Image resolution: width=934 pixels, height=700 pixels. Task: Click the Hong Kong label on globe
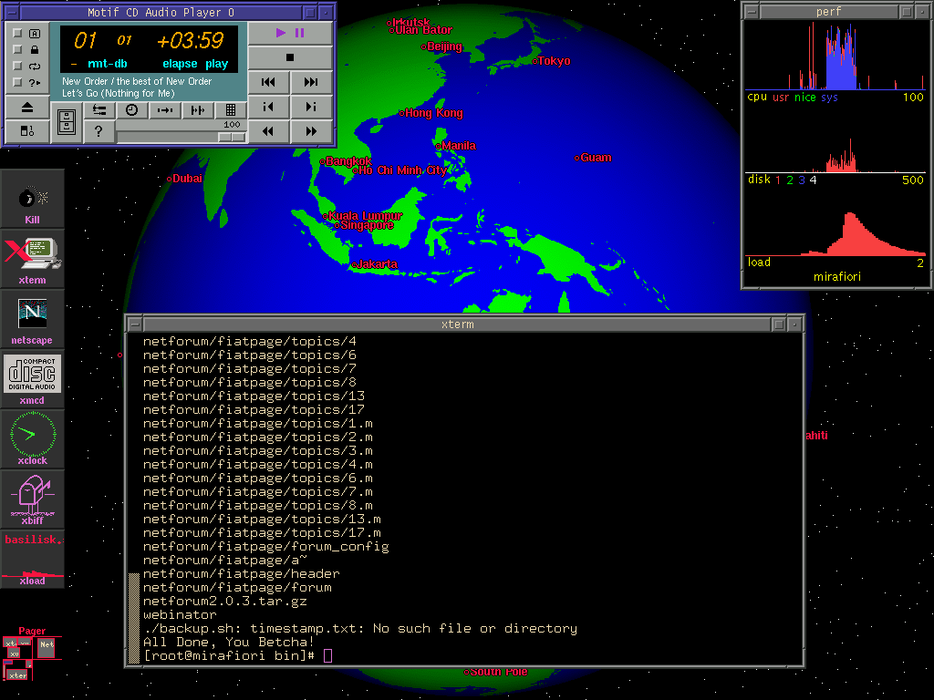click(433, 113)
